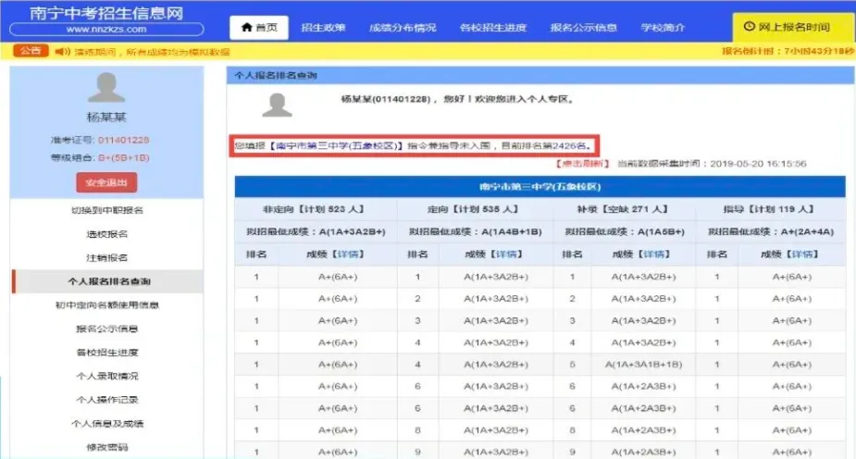Click 拟招最低成绩：A(1A5B+) cell
The width and height of the screenshot is (856, 459).
click(x=624, y=232)
